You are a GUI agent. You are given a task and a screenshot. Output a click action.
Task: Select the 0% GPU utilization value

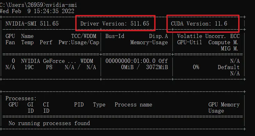click(196, 67)
